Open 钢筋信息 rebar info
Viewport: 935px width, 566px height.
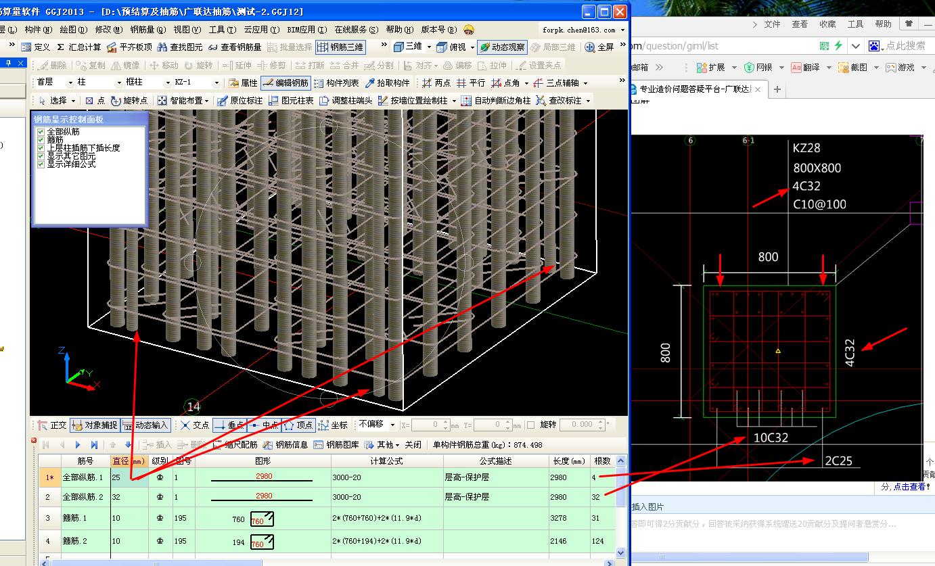286,444
